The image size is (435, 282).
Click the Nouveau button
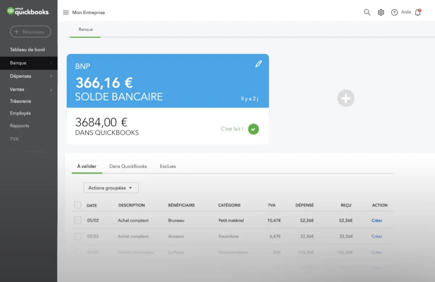coord(30,32)
